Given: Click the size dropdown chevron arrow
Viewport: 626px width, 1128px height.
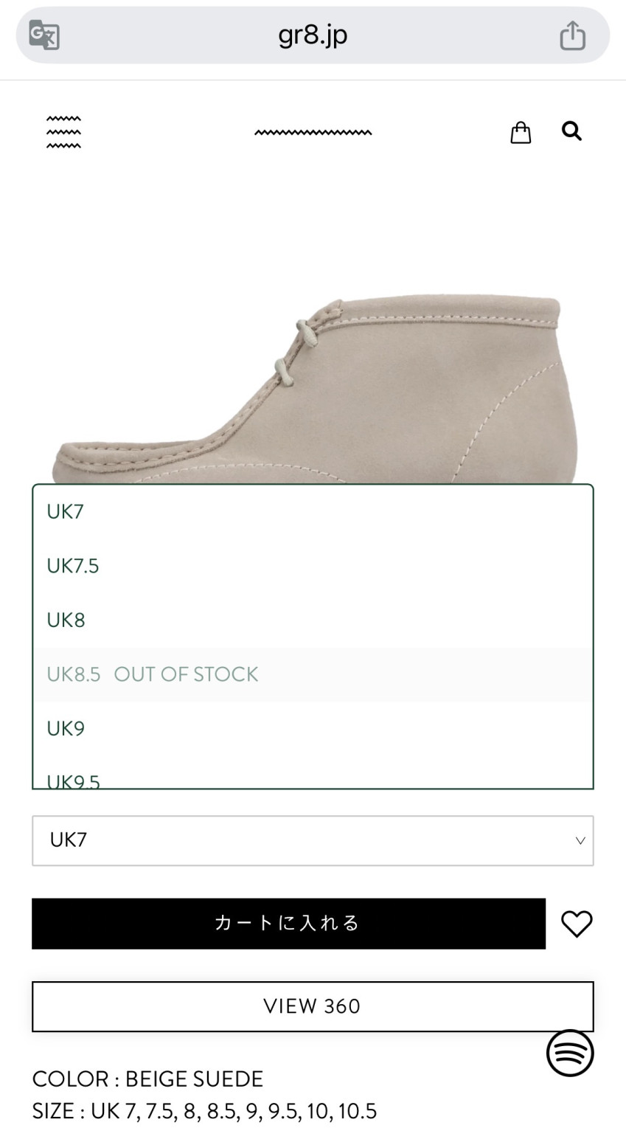Looking at the screenshot, I should (x=580, y=840).
